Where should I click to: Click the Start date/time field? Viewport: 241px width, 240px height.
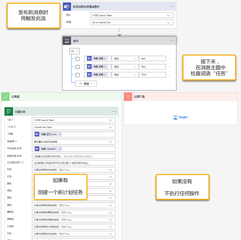(x=74, y=149)
